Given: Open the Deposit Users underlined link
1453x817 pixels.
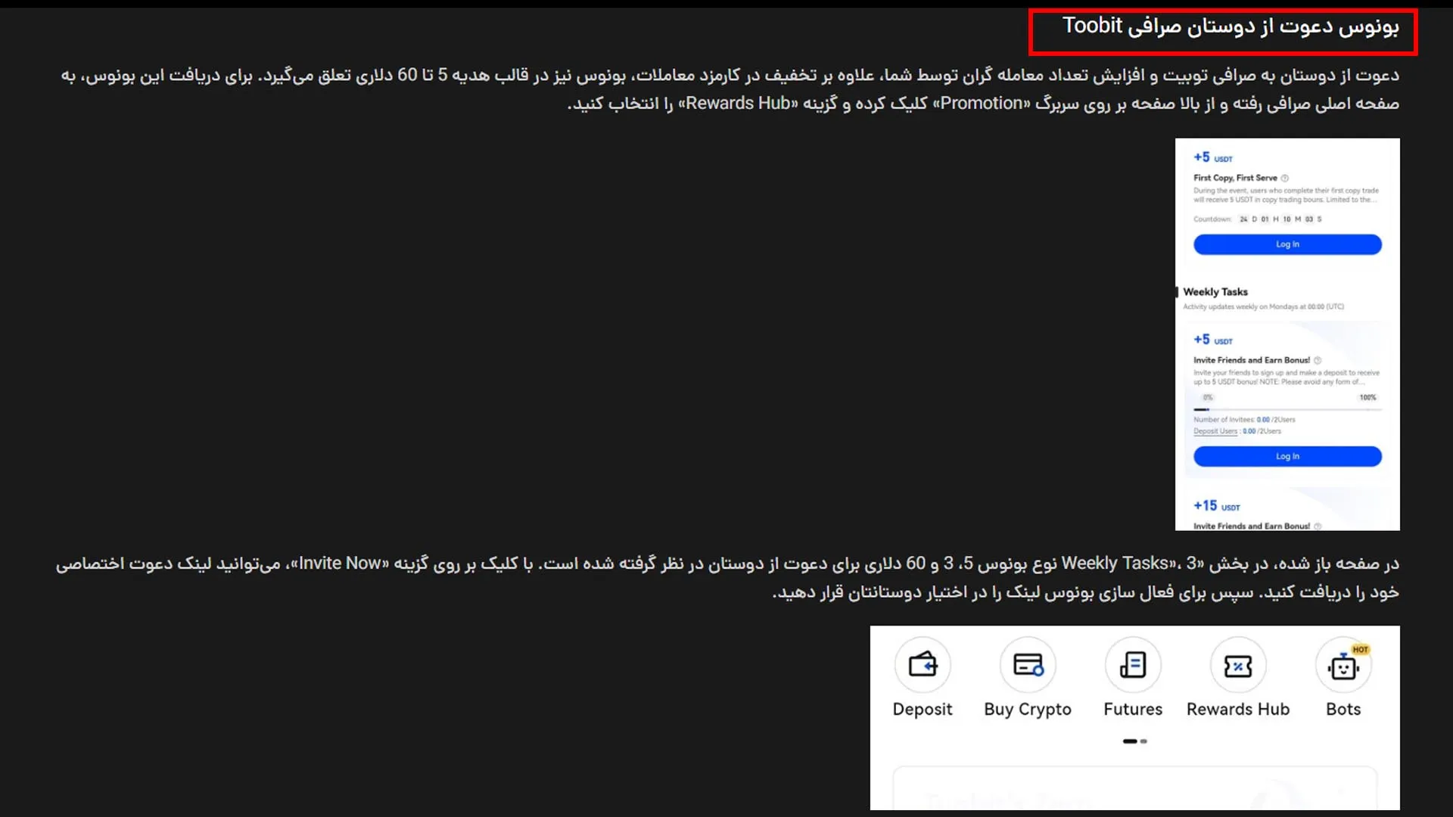Looking at the screenshot, I should 1215,431.
